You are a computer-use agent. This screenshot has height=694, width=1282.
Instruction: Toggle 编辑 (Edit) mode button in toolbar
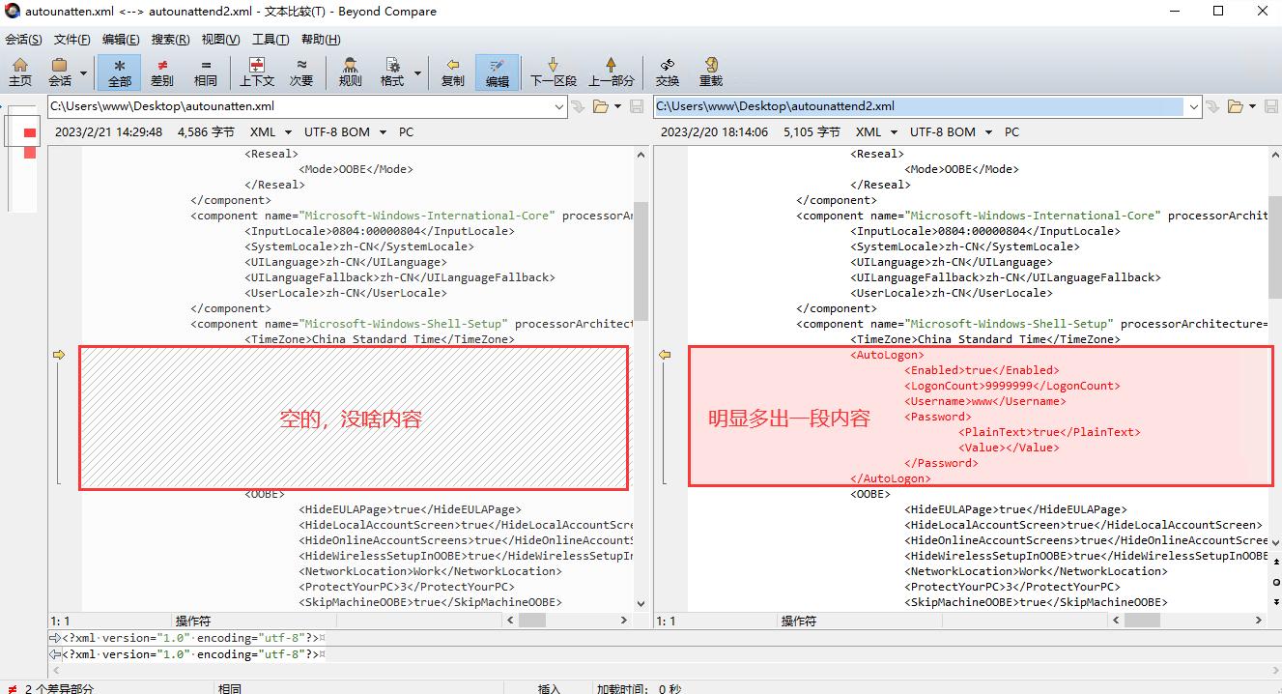click(497, 72)
